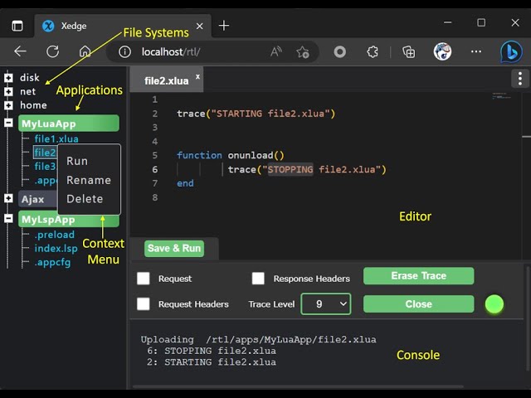Open .appcfg under MyLspApp

pos(52,262)
